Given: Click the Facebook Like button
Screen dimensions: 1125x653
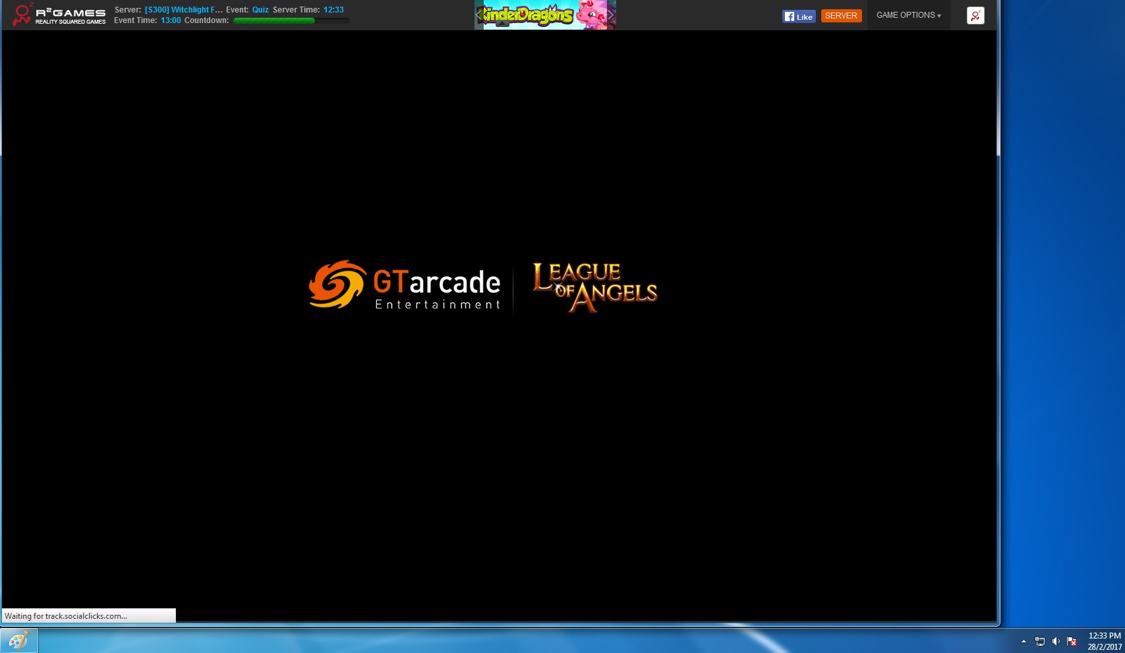Looking at the screenshot, I should (799, 16).
